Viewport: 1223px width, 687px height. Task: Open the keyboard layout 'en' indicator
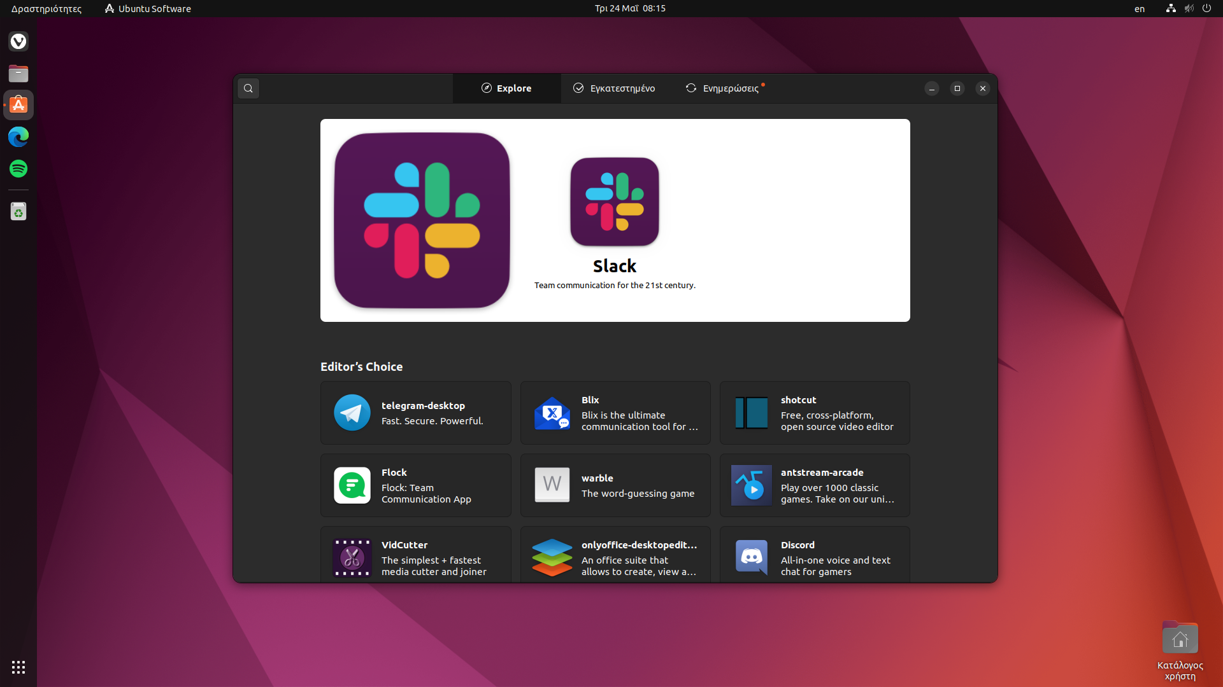[1139, 9]
